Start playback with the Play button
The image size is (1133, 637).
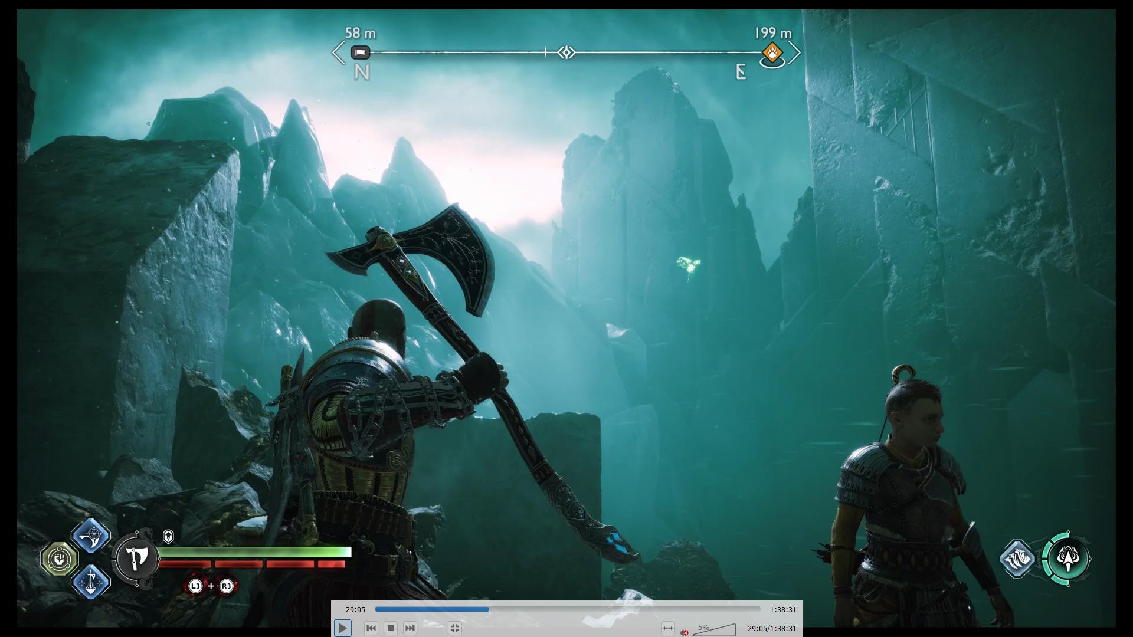coord(342,628)
